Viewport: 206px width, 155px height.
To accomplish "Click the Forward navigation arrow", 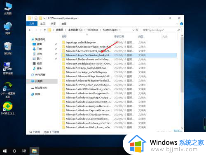I will pyautogui.click(x=36, y=30).
